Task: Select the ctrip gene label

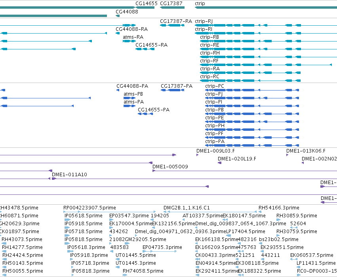Action: [x=200, y=4]
